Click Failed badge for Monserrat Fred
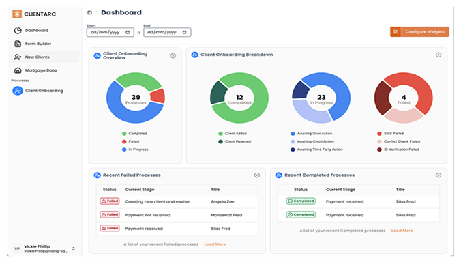This screenshot has width=461, height=258. (x=110, y=215)
